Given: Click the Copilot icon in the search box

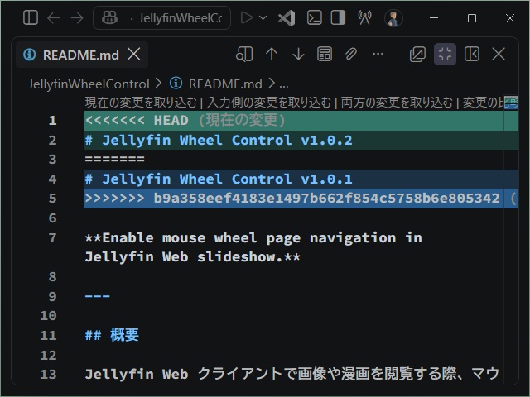Looking at the screenshot, I should tap(110, 17).
